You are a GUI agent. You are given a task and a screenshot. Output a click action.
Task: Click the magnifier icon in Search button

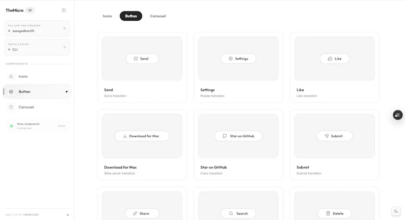[231, 213]
